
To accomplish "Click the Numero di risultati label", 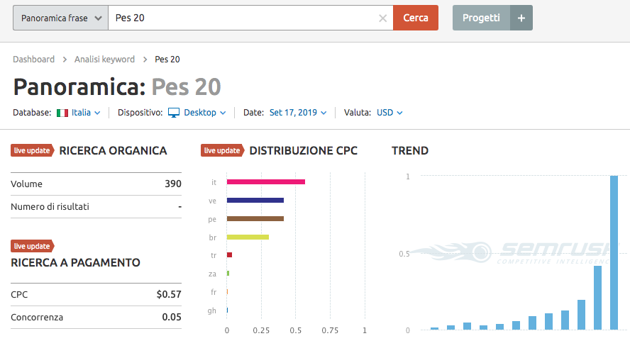I will 50,207.
